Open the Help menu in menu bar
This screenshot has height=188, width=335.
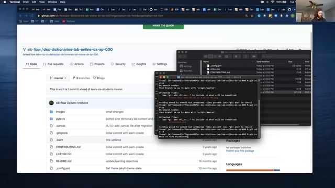pyautogui.click(x=63, y=2)
